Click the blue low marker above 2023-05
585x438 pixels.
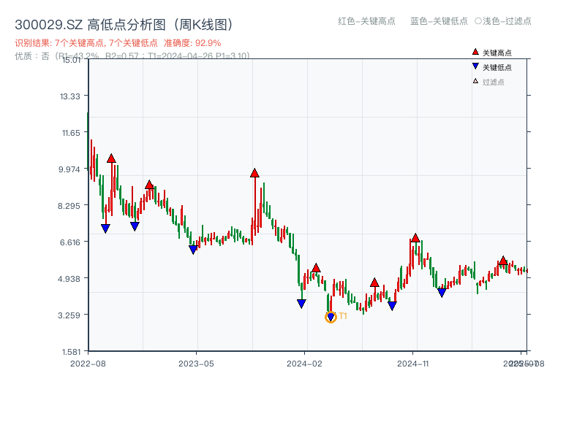pyautogui.click(x=193, y=250)
